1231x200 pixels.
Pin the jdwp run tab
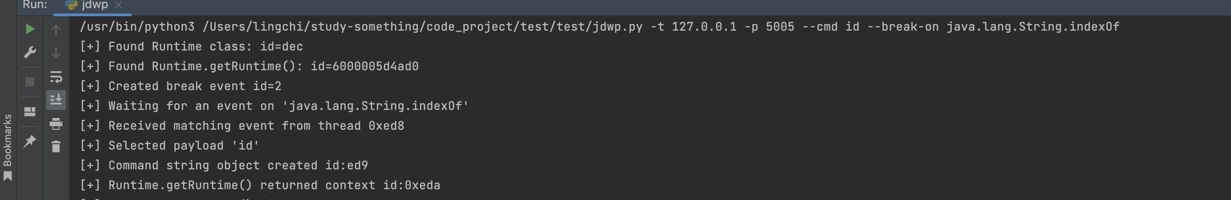coord(30,141)
